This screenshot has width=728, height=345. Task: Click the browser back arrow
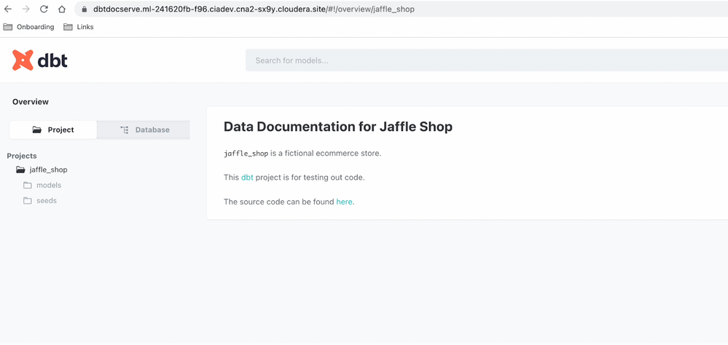[x=8, y=9]
